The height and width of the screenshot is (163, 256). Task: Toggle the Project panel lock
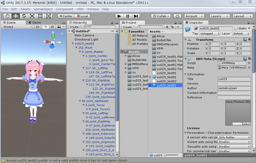pyautogui.click(x=175, y=23)
